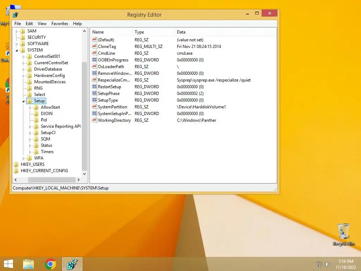Open the View menu
This screenshot has width=361, height=271.
42,24
